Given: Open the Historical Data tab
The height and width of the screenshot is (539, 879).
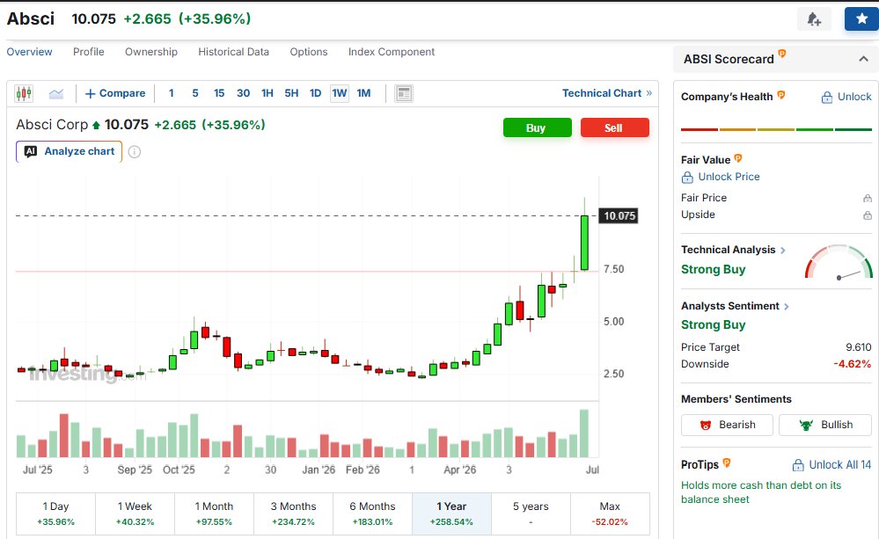Looking at the screenshot, I should pyautogui.click(x=234, y=52).
